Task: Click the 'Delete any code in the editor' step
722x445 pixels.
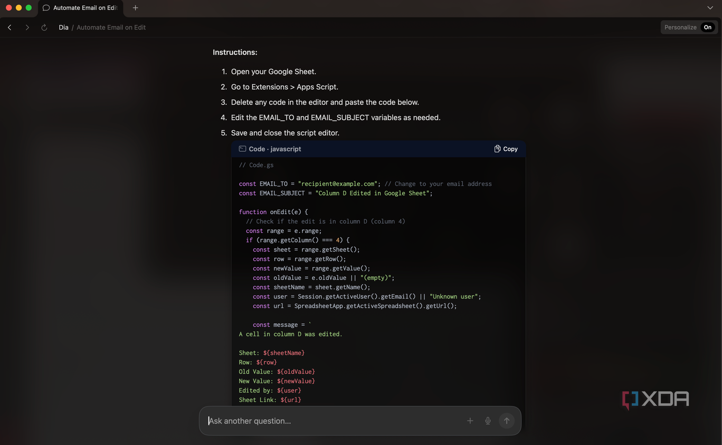Action: coord(325,102)
